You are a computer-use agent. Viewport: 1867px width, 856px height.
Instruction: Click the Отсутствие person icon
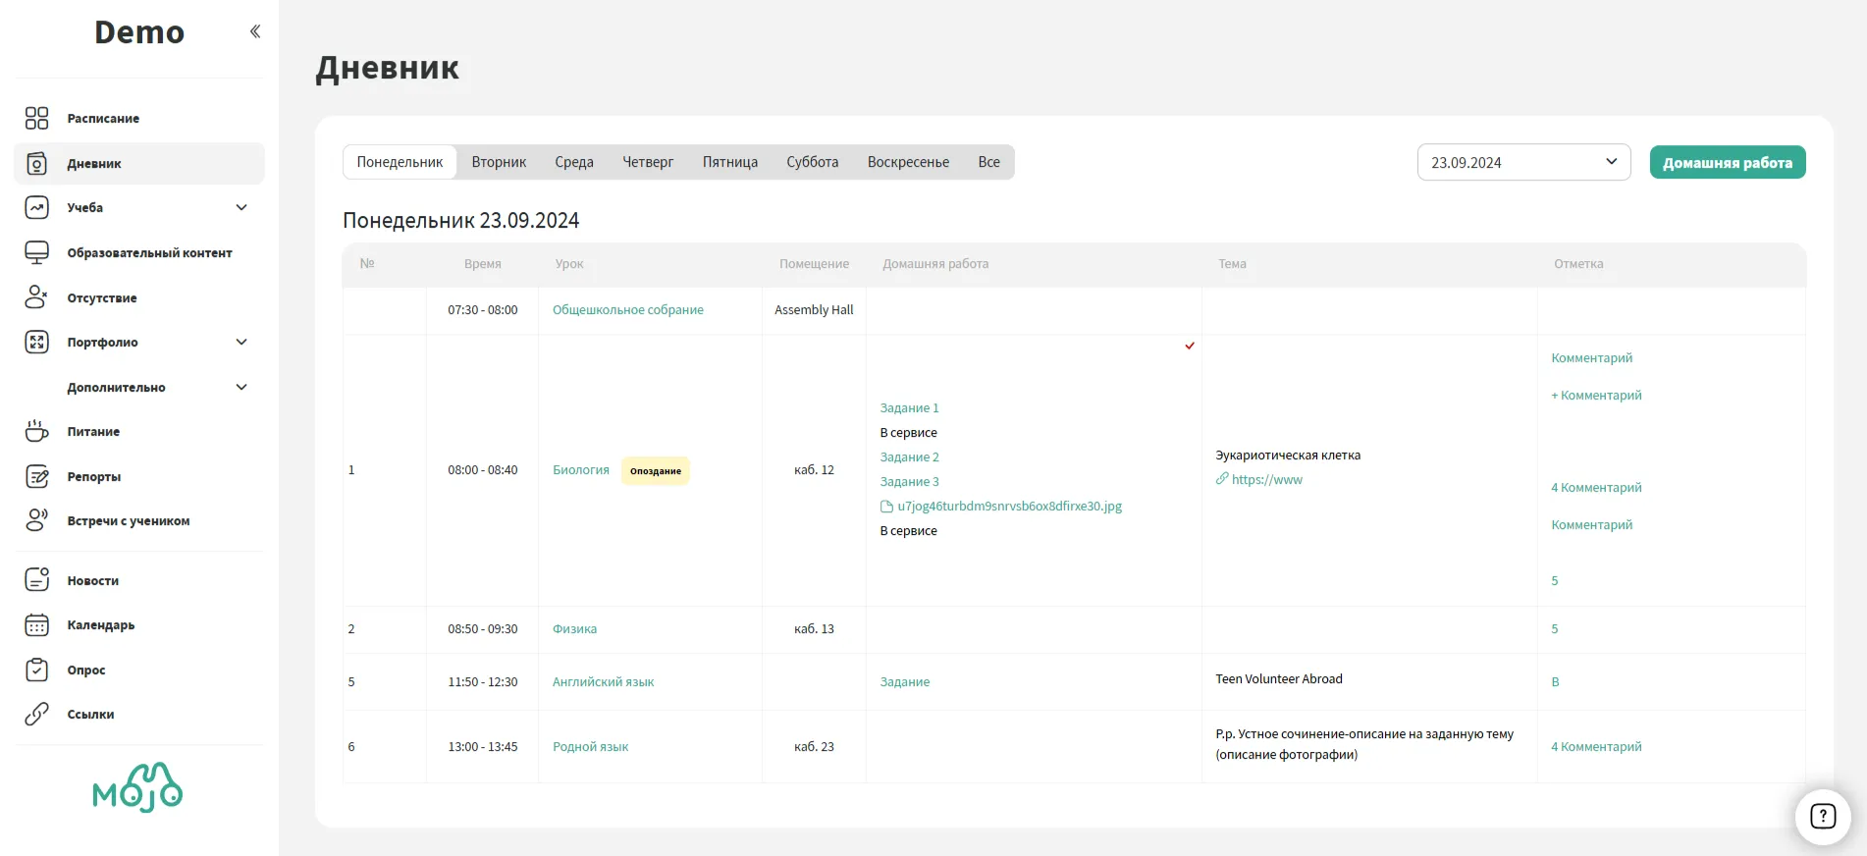(36, 297)
